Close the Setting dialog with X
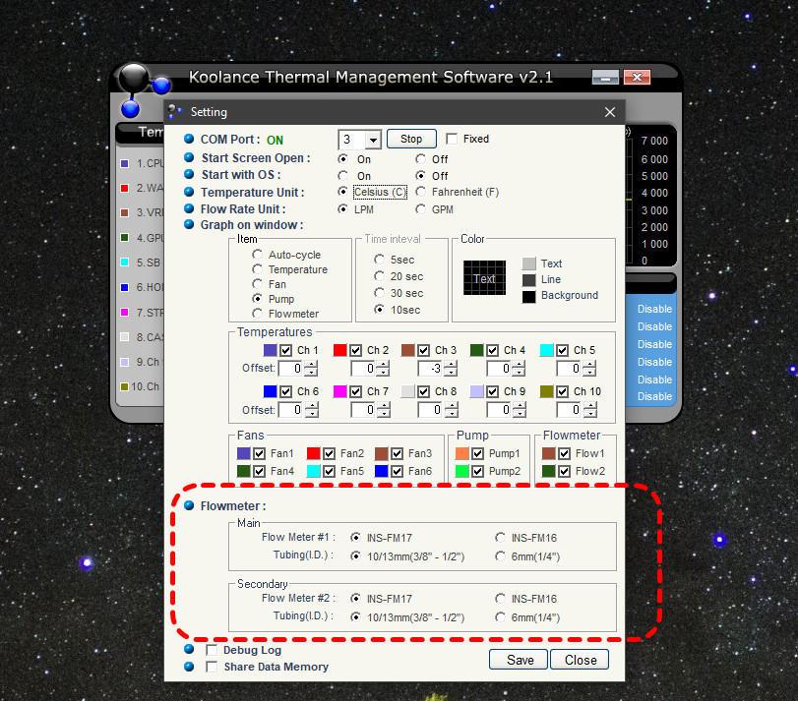 610,112
